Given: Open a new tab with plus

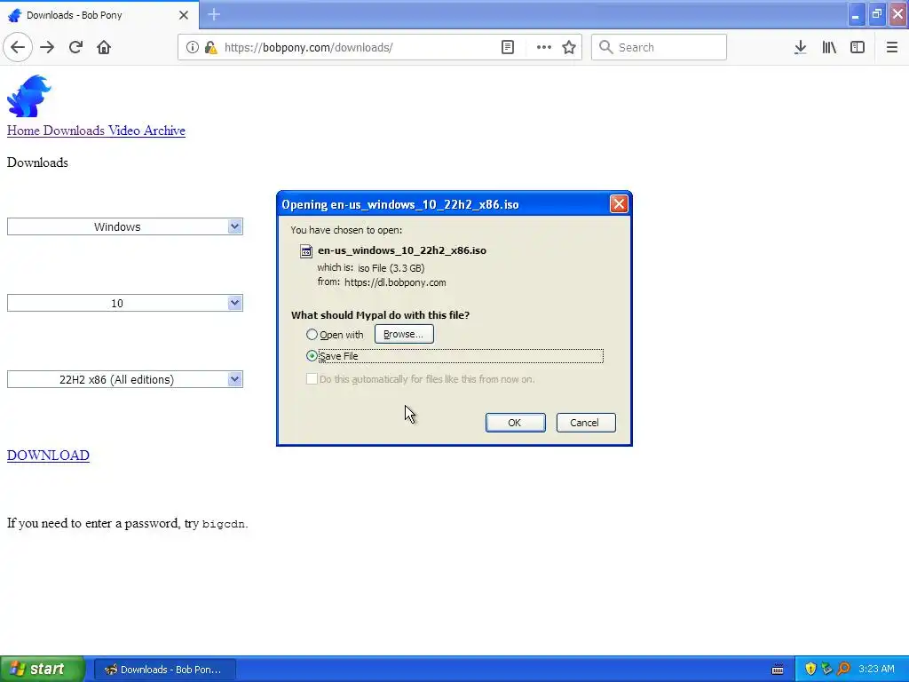Looking at the screenshot, I should pyautogui.click(x=214, y=14).
